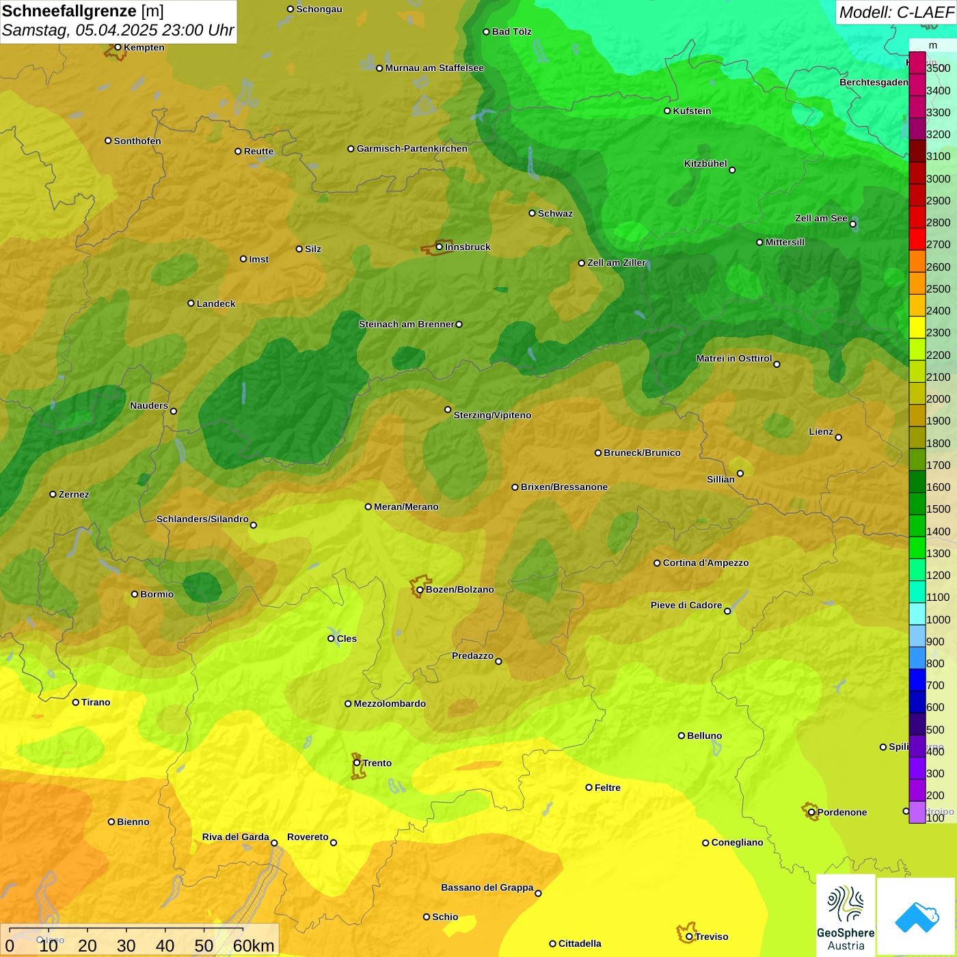Click the Feltre city marker

pos(589,787)
